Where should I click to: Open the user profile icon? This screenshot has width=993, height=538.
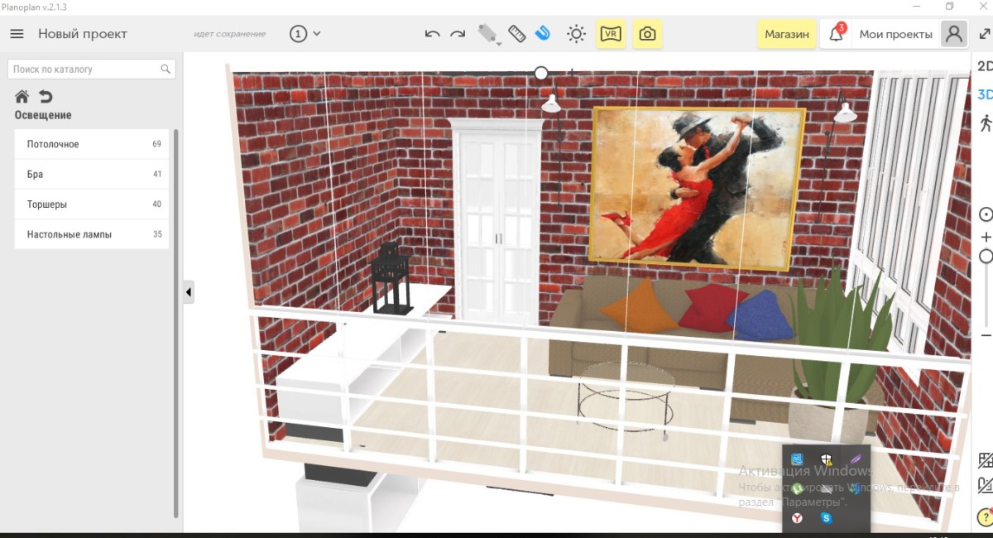(x=954, y=34)
